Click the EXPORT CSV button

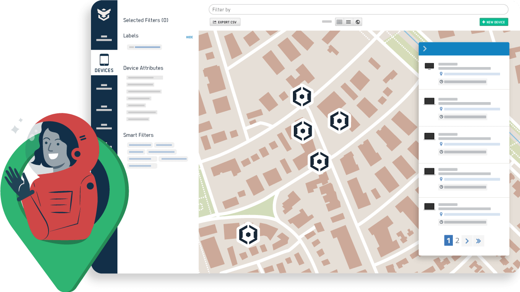(x=225, y=22)
